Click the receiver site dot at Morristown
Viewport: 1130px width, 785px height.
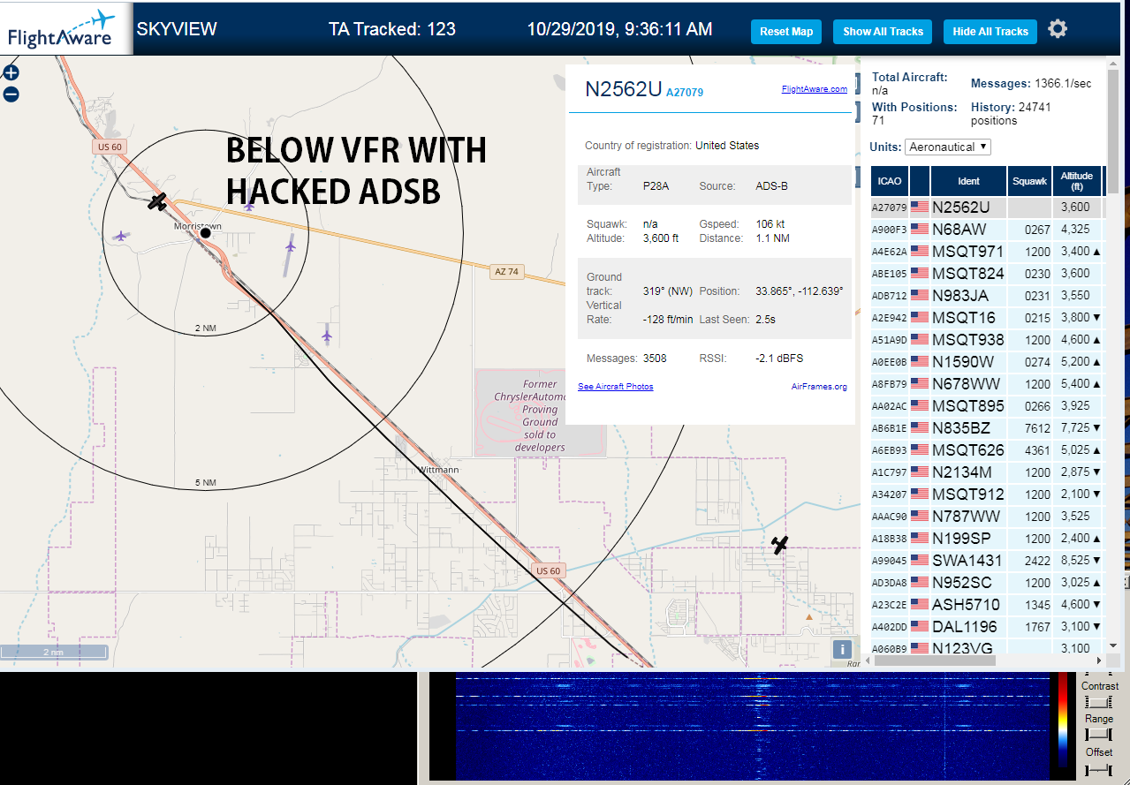tap(206, 232)
